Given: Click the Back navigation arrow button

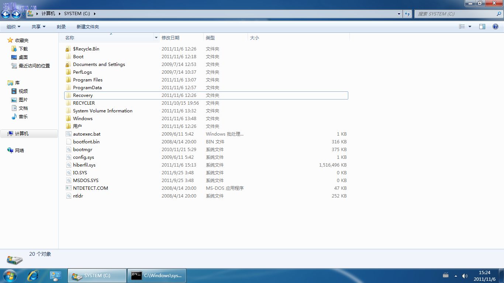Looking at the screenshot, I should point(6,14).
